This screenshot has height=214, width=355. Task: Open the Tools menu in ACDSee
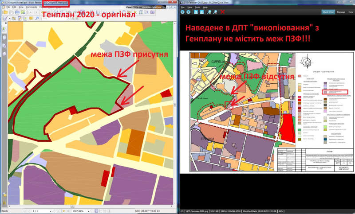[x=197, y=7]
